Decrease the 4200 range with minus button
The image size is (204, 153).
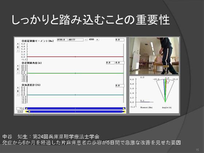(x=86, y=40)
